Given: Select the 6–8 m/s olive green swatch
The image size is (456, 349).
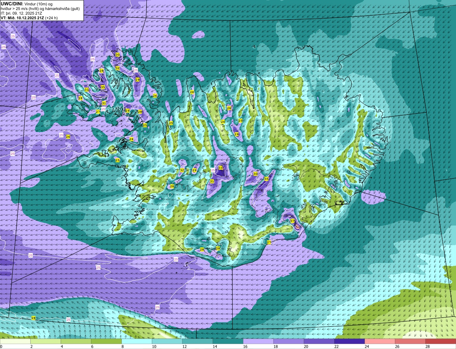Looking at the screenshot, I should click(x=107, y=342).
